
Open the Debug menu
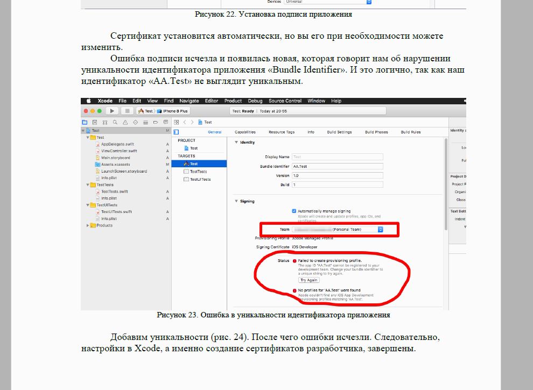click(255, 101)
